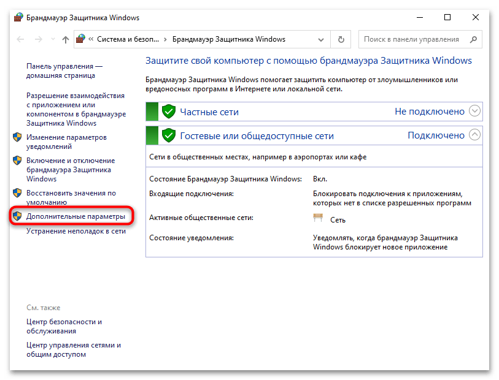Collapse the Гостевые или общедоступные сети section

click(x=474, y=135)
